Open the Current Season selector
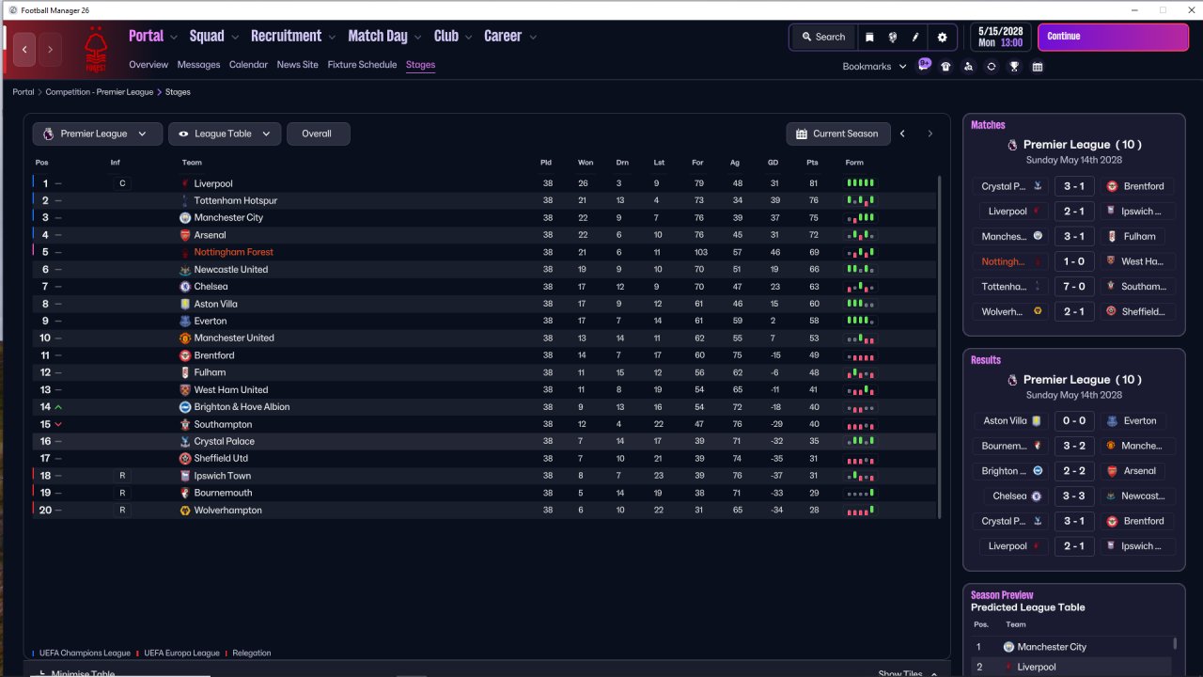1203x677 pixels. click(836, 134)
